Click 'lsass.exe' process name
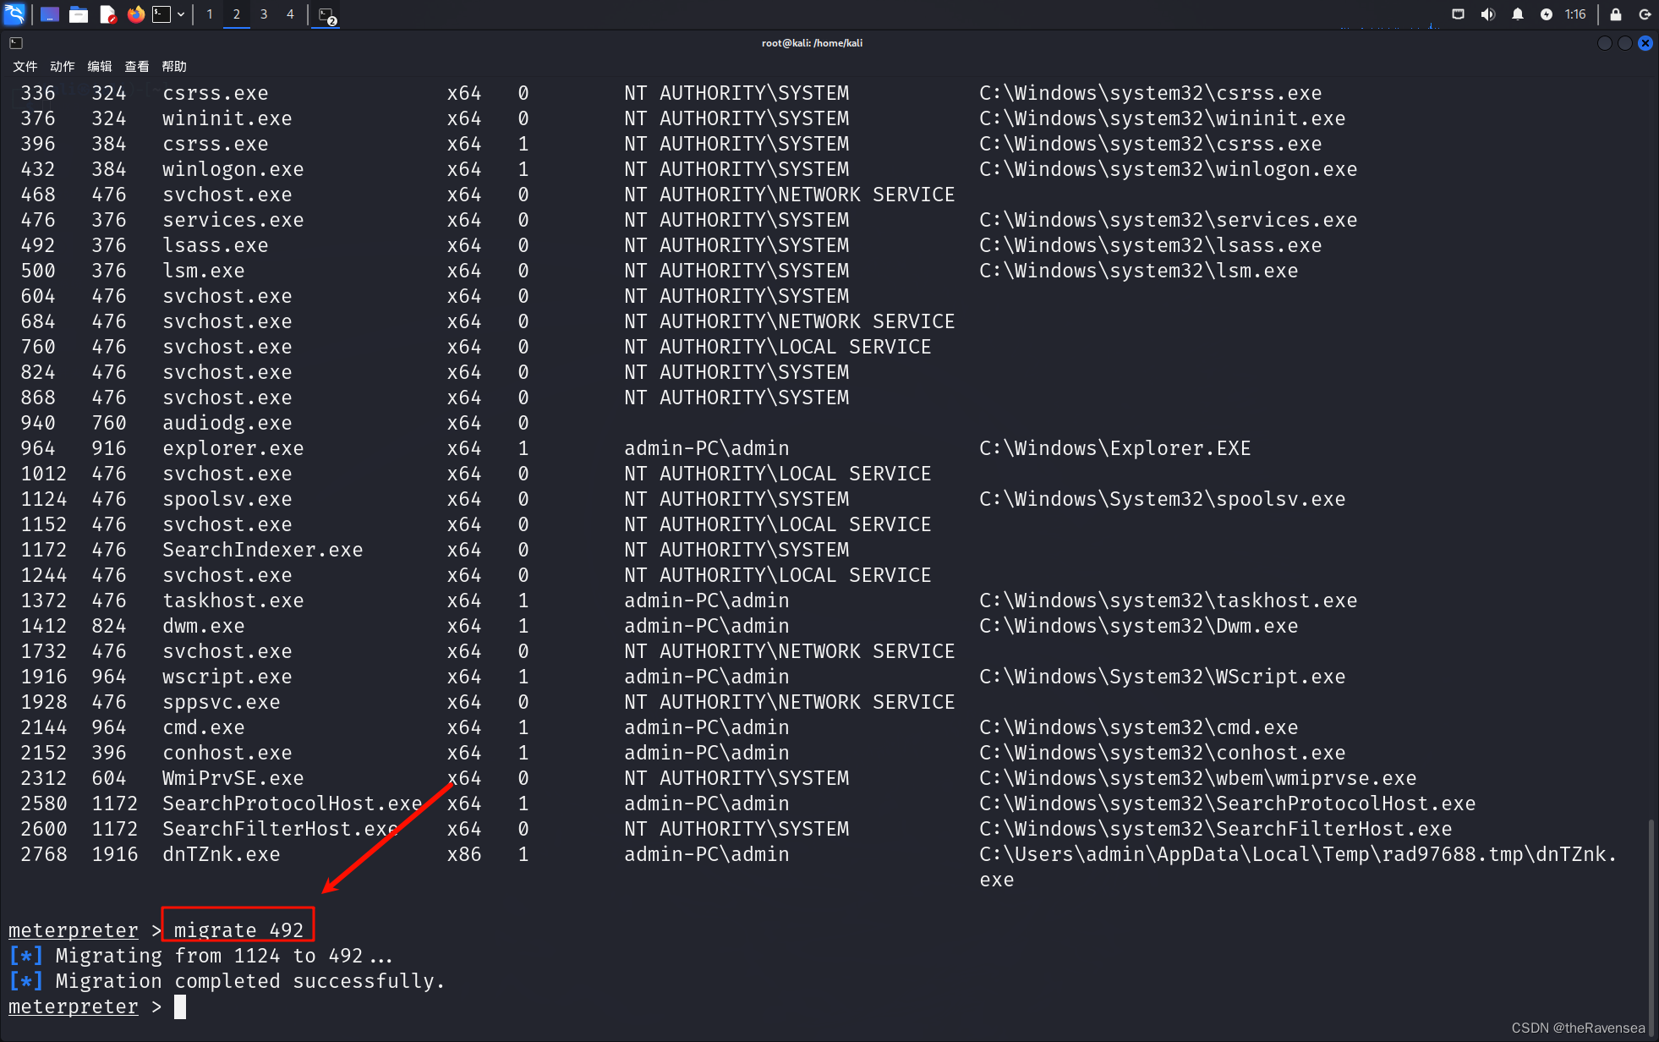Screen dimensions: 1659x1042 coord(216,245)
